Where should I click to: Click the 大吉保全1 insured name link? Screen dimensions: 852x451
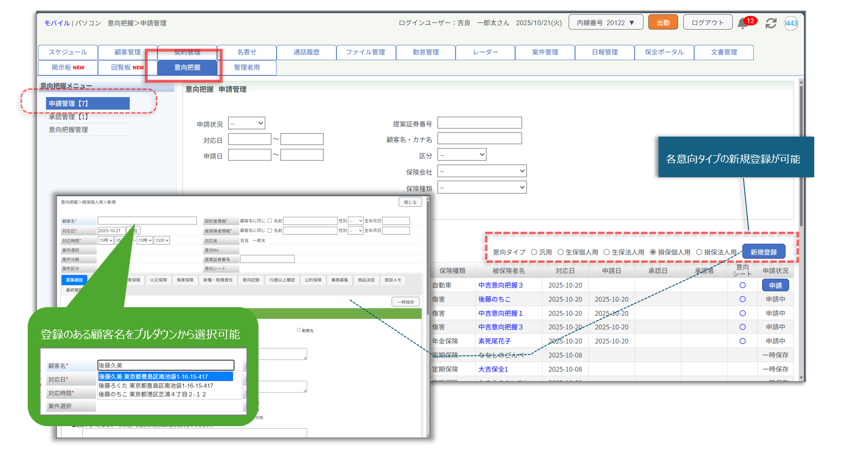(493, 369)
